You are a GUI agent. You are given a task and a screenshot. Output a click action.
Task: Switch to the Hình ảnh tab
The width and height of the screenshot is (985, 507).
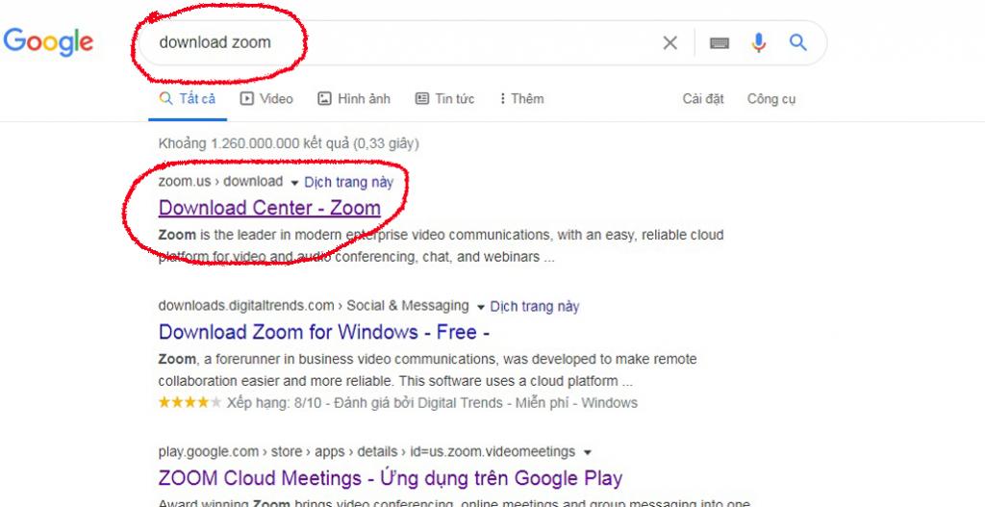(354, 99)
